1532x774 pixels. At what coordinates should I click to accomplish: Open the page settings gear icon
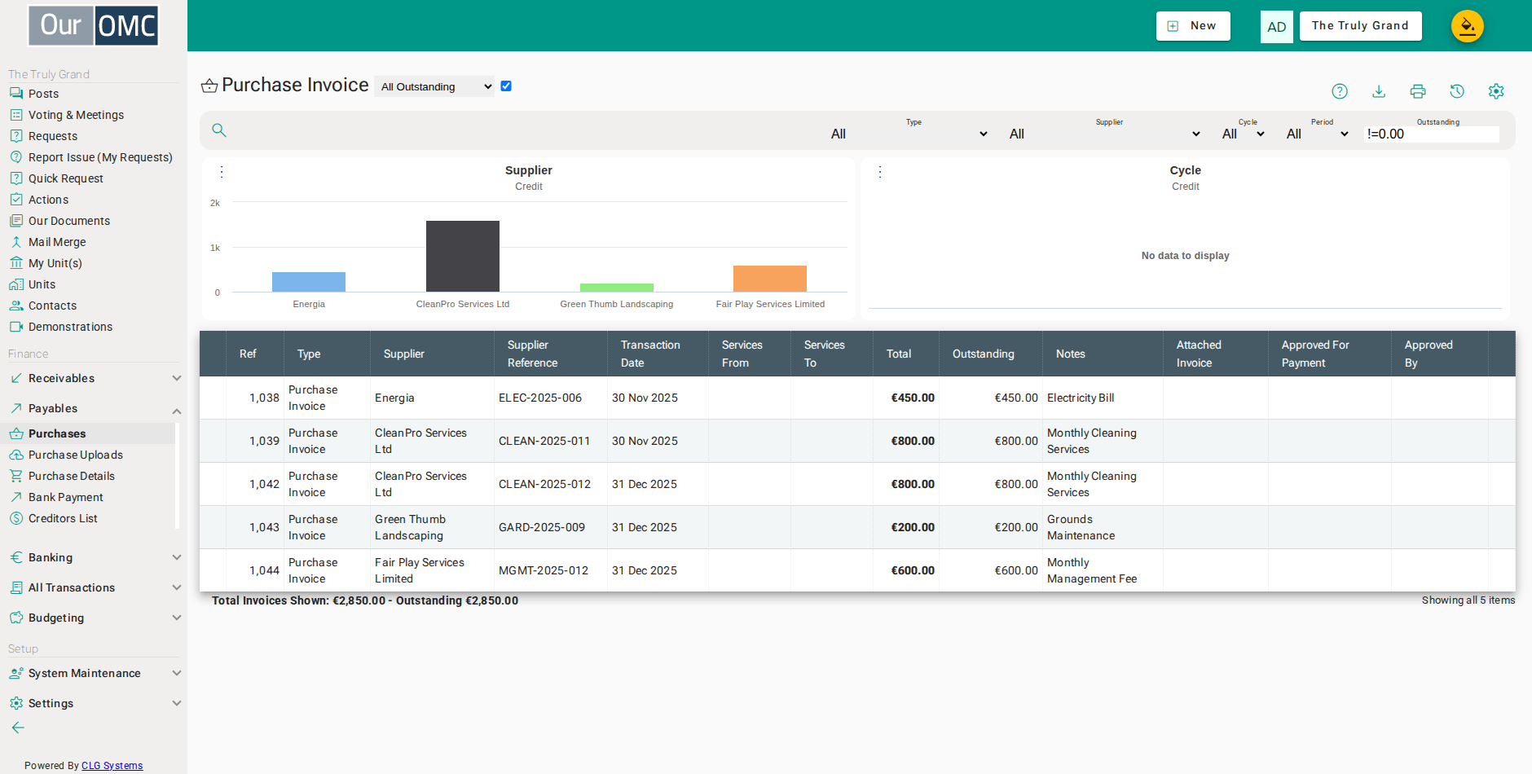coord(1496,91)
